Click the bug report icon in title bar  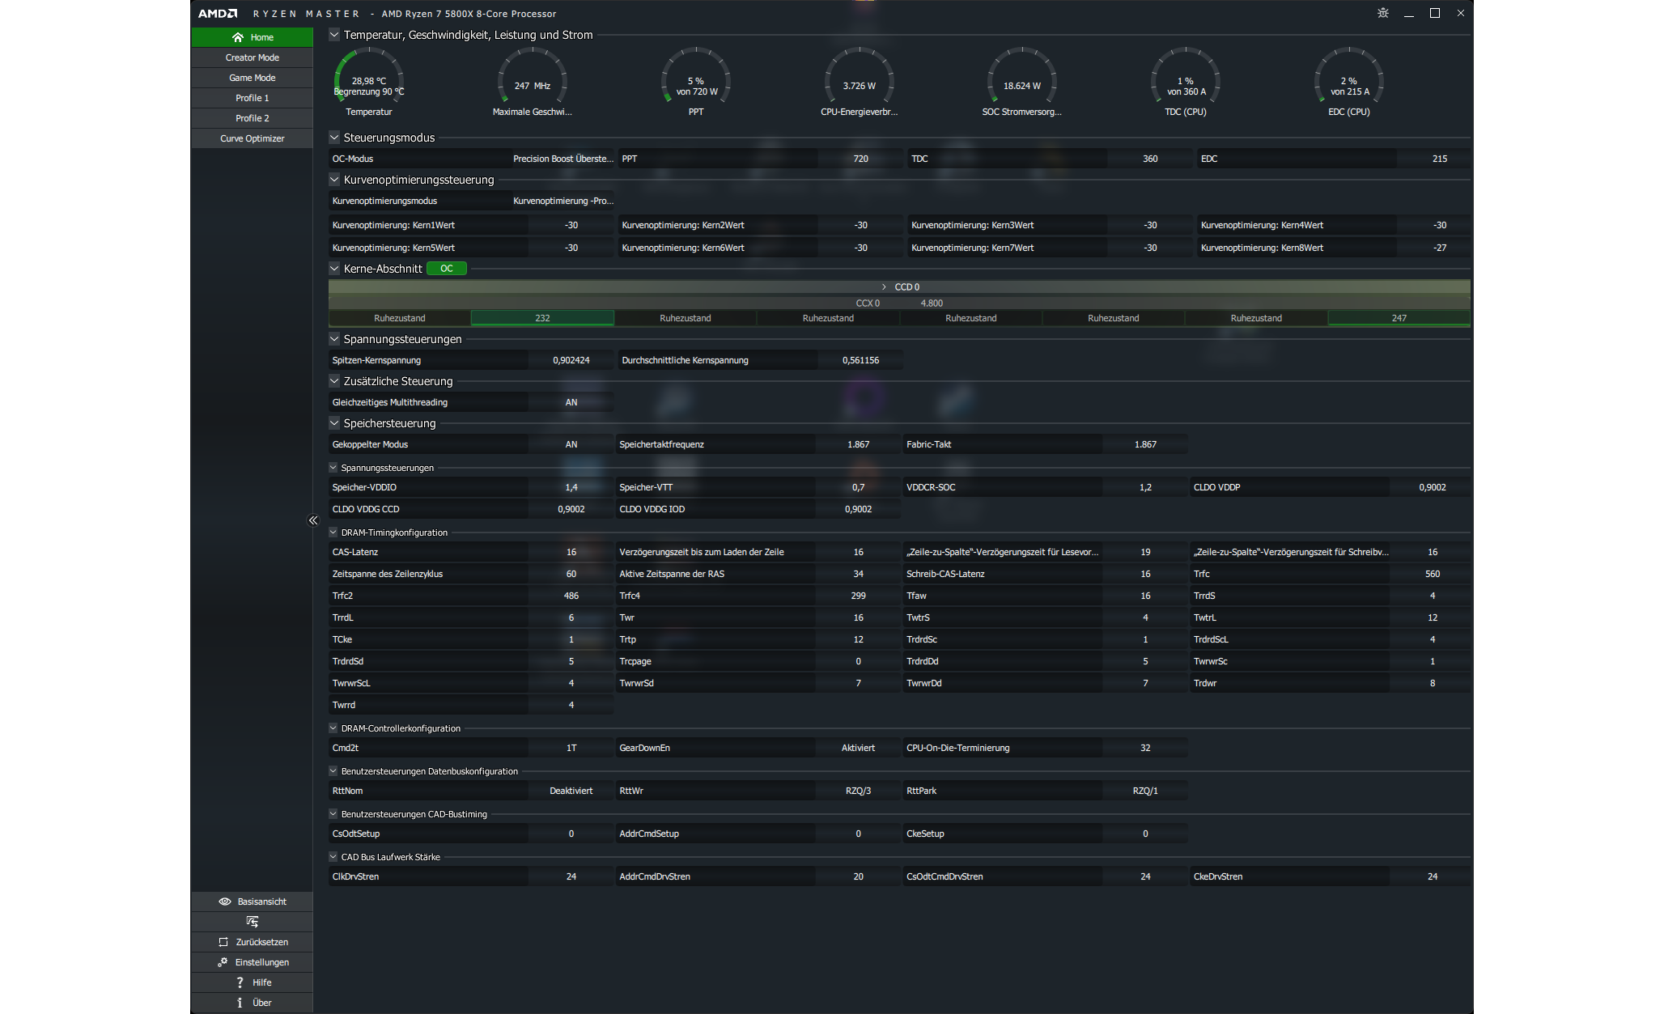coord(1382,13)
